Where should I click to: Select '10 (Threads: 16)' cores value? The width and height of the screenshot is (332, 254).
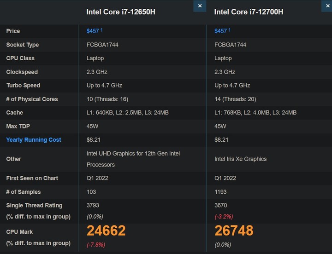click(x=107, y=99)
